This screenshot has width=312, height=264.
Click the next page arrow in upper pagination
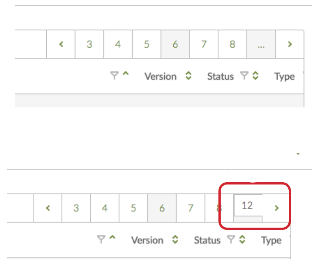point(289,44)
